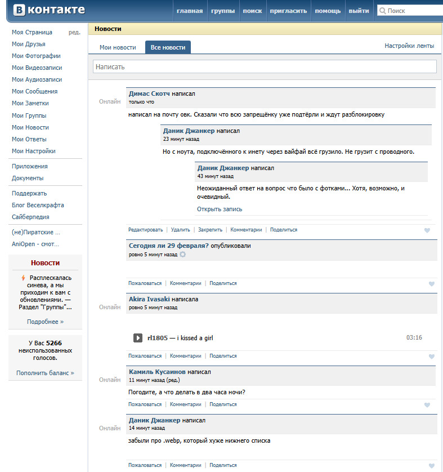Click the flame icon in the Новости sidebar box
The height and width of the screenshot is (472, 443).
click(x=23, y=278)
